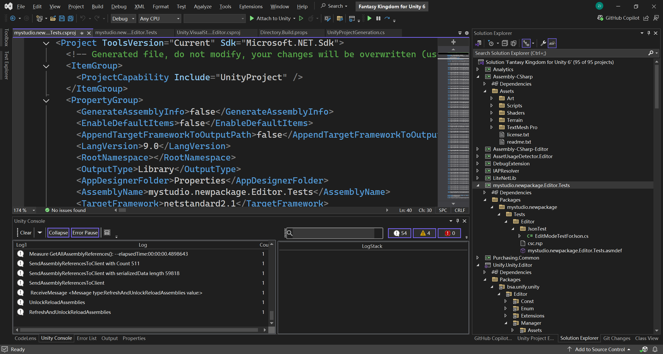The width and height of the screenshot is (663, 354).
Task: Open the Any CPU platform dropdown
Action: [x=160, y=19]
